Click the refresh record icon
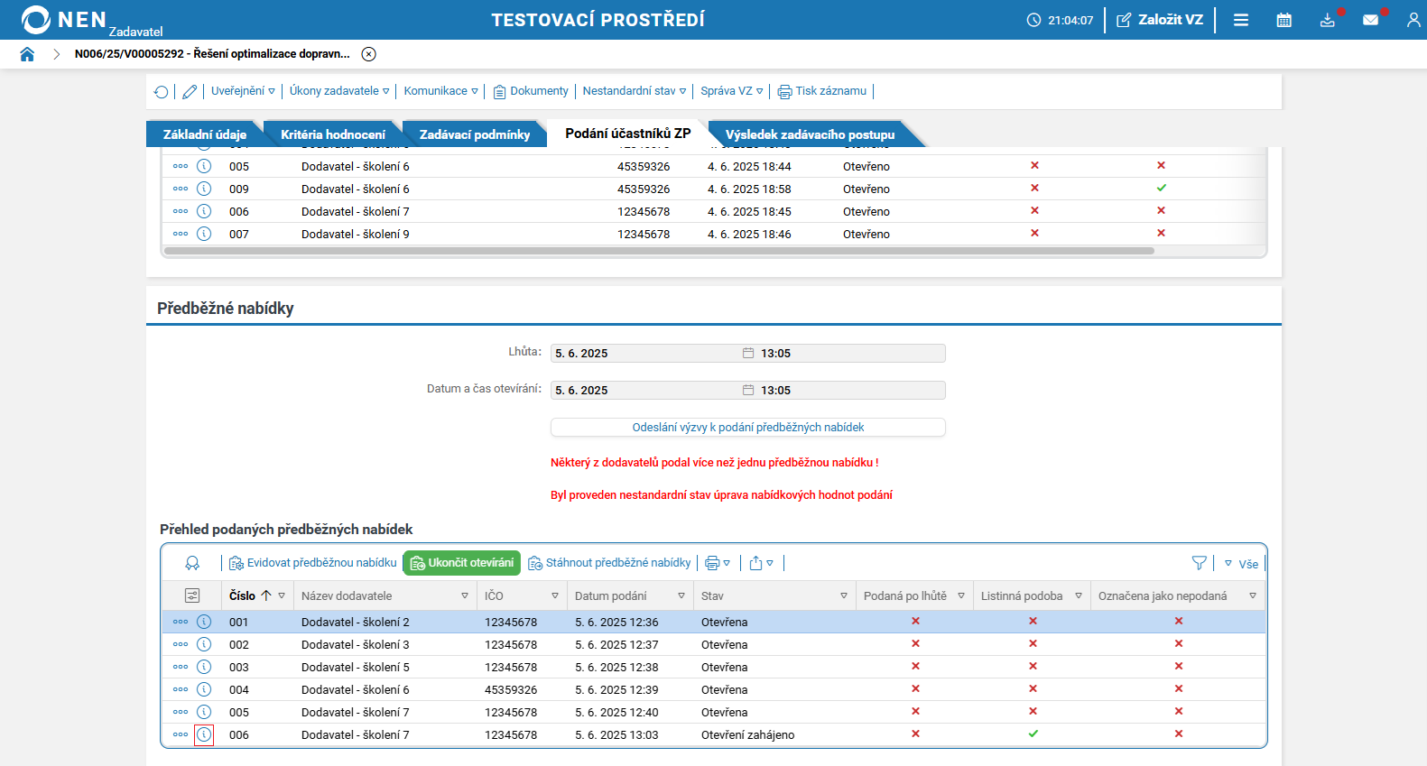Viewport: 1427px width, 766px height. (161, 91)
